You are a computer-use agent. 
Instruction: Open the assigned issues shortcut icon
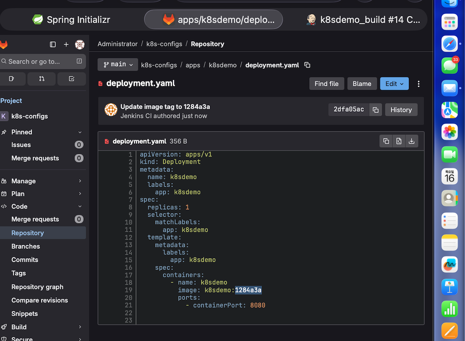tap(11, 78)
